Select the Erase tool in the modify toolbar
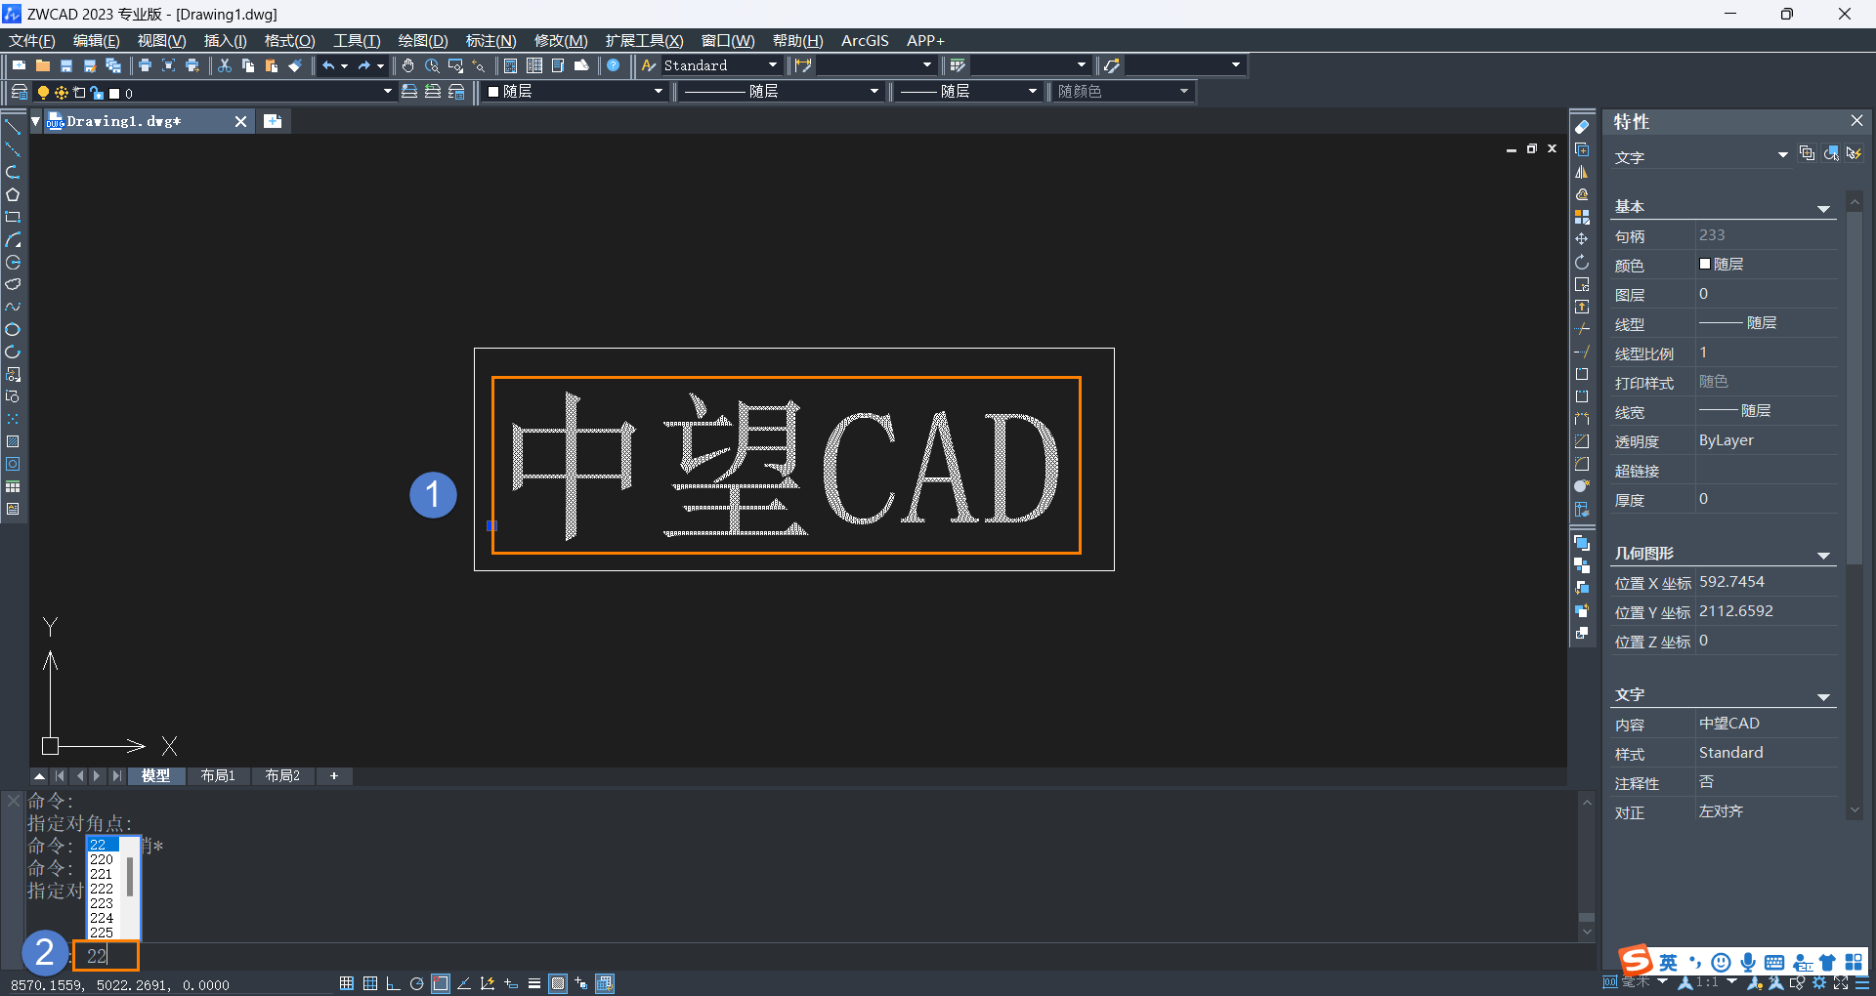This screenshot has height=996, width=1876. click(x=1582, y=127)
